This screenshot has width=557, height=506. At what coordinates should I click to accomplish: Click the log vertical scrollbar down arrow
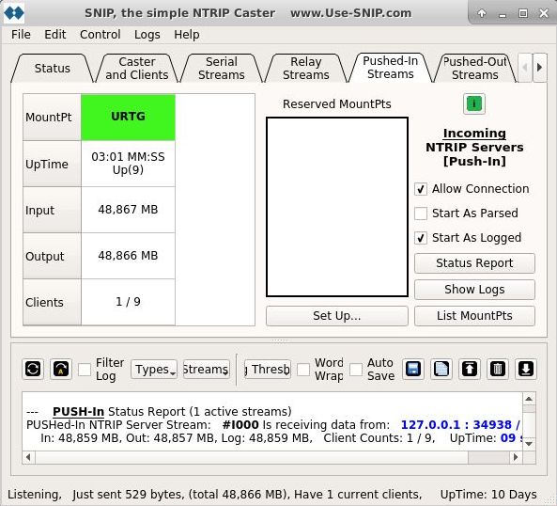click(529, 443)
